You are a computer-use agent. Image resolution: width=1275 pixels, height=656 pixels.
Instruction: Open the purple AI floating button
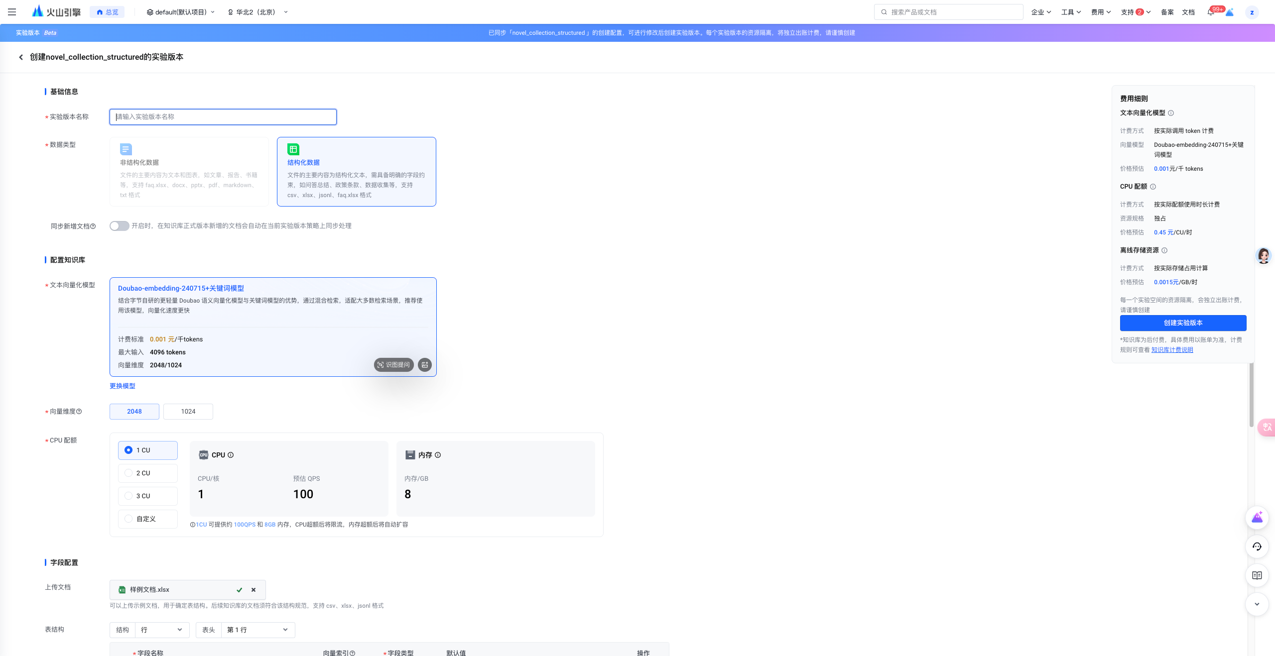(x=1257, y=518)
